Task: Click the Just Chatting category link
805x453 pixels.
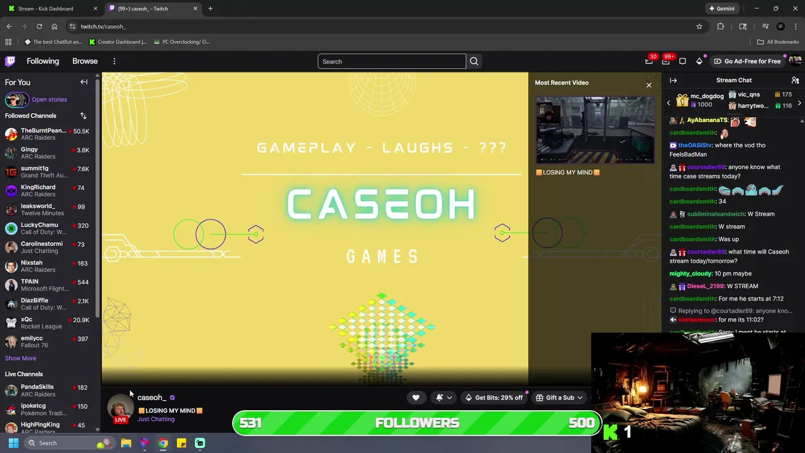Action: pos(156,419)
